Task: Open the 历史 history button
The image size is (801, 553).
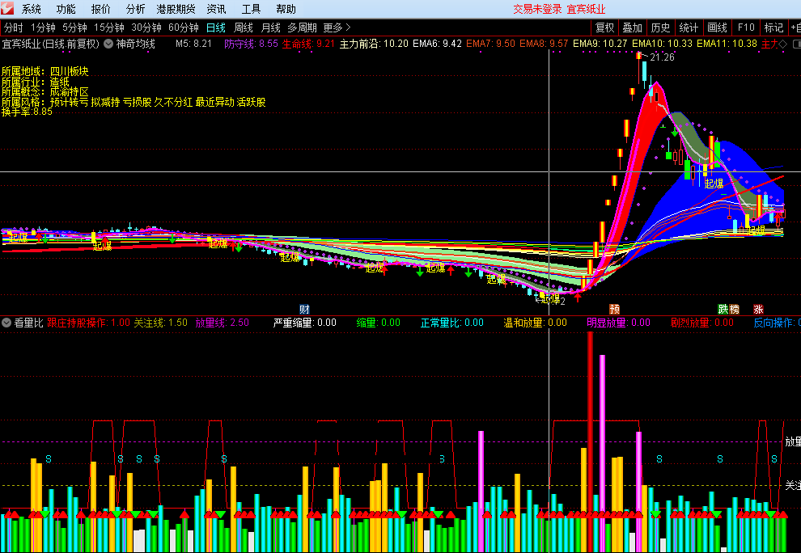Action: point(660,27)
